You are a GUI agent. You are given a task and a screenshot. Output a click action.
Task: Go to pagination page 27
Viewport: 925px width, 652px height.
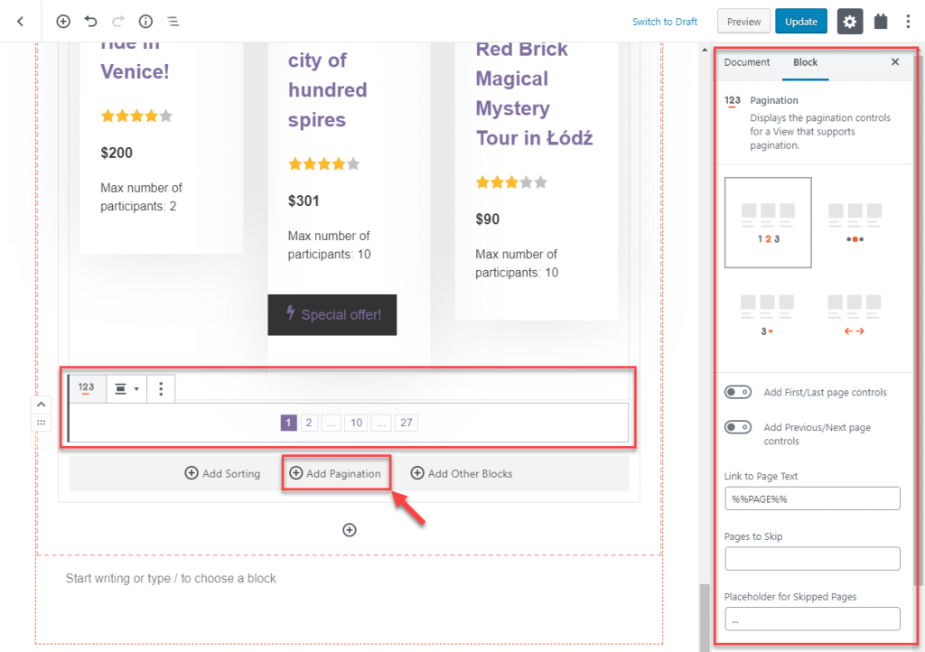click(406, 423)
